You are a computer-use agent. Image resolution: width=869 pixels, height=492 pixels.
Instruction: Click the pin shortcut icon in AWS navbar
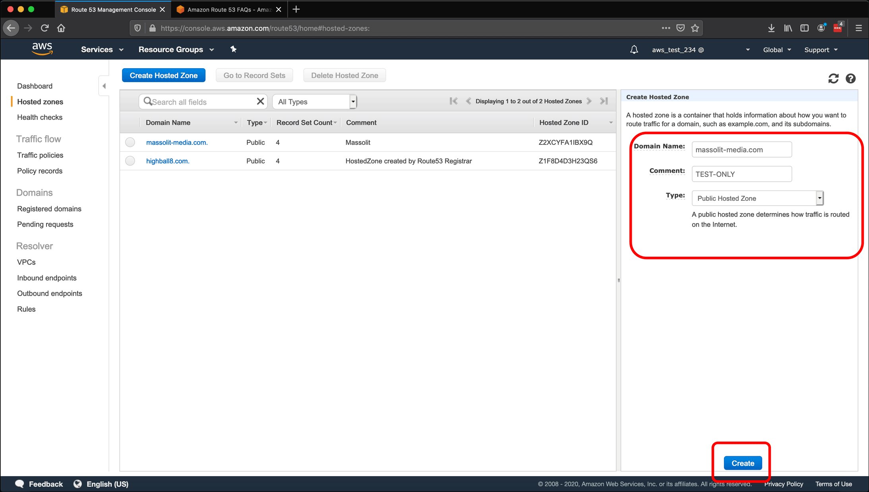tap(233, 49)
